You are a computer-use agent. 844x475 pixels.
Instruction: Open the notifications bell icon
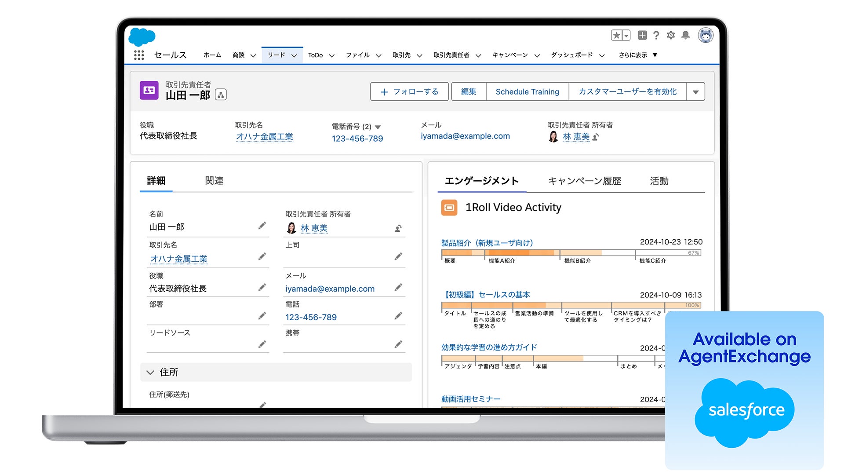pos(685,35)
